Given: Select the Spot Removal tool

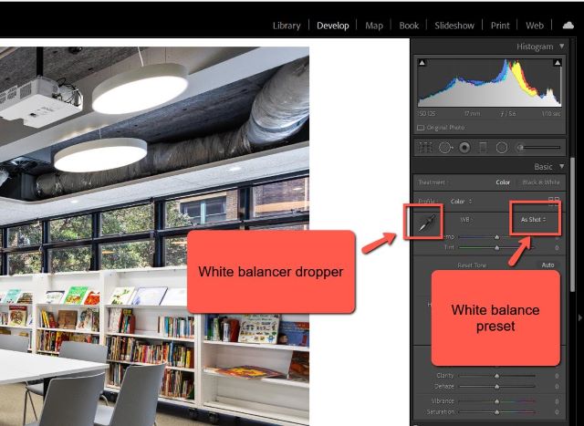Looking at the screenshot, I should pyautogui.click(x=444, y=147).
